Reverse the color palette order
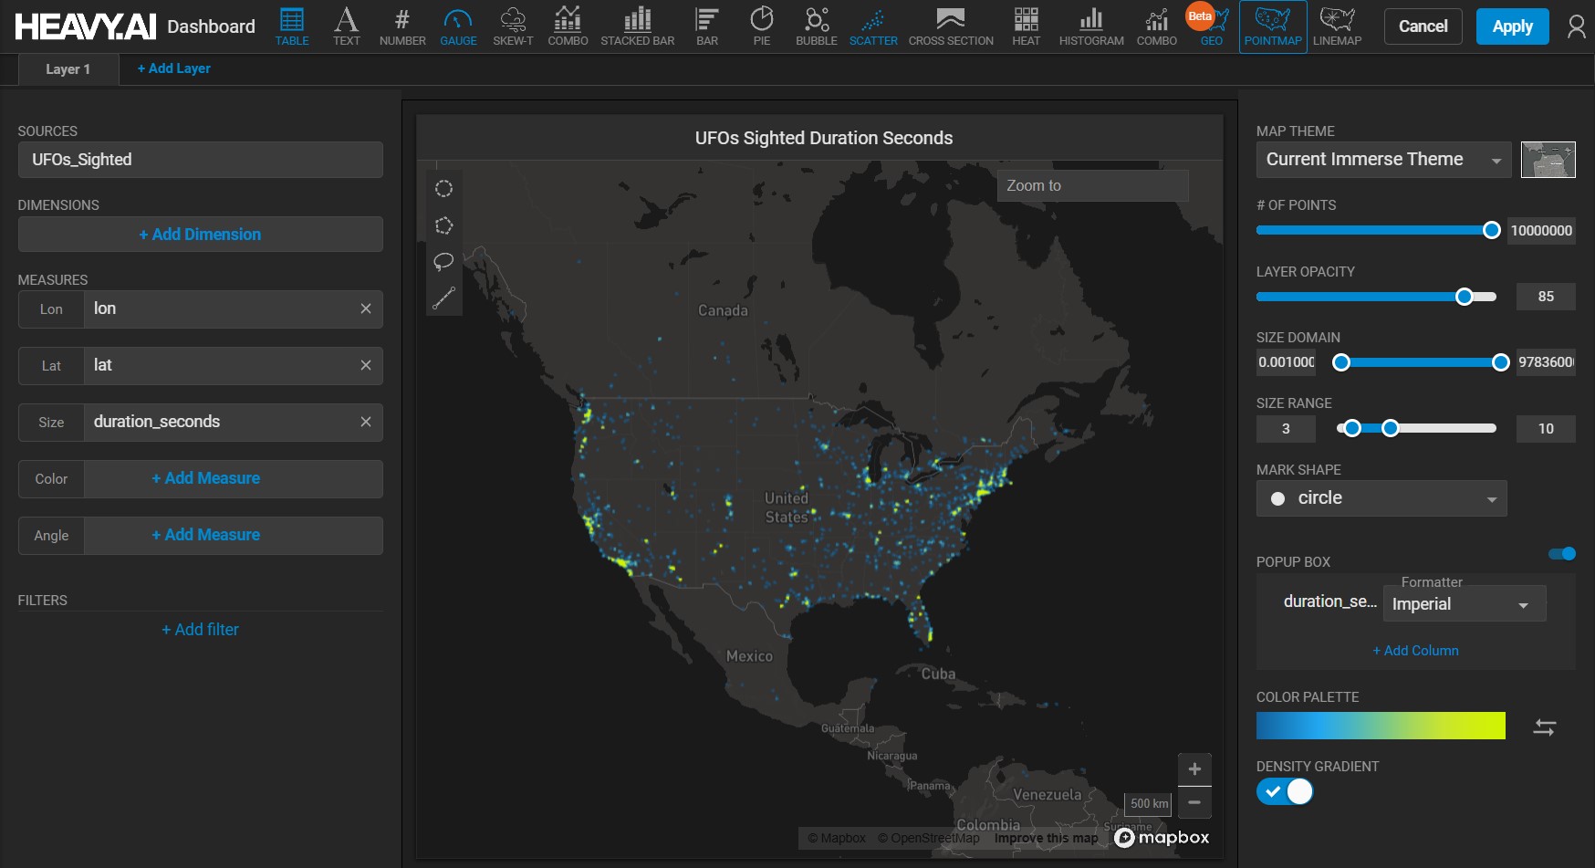This screenshot has width=1595, height=868. (x=1544, y=727)
